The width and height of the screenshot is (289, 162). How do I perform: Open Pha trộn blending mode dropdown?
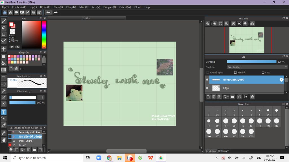point(257,67)
